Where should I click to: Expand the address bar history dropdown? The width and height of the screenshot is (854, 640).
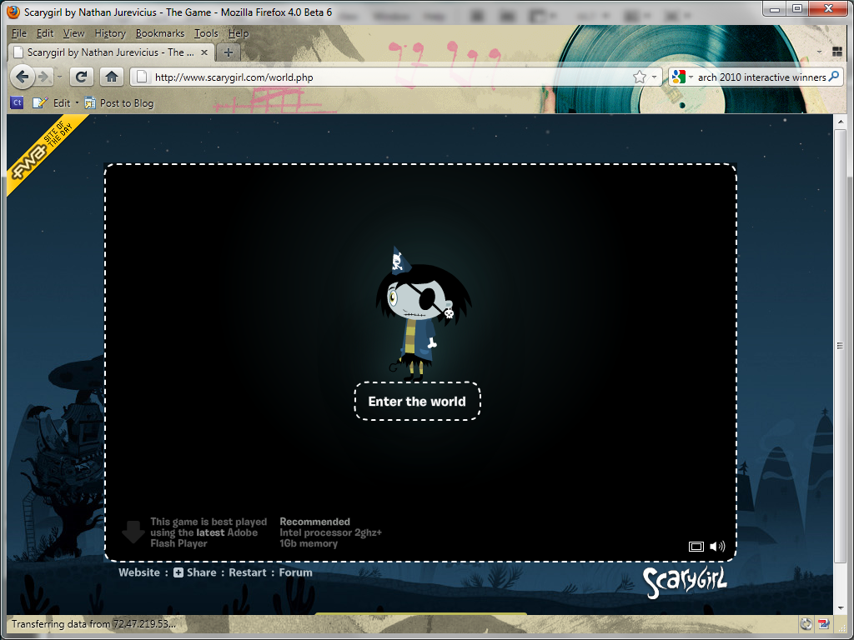point(654,77)
